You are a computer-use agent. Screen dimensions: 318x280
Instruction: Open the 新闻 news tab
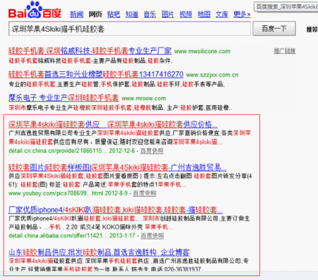(x=77, y=14)
